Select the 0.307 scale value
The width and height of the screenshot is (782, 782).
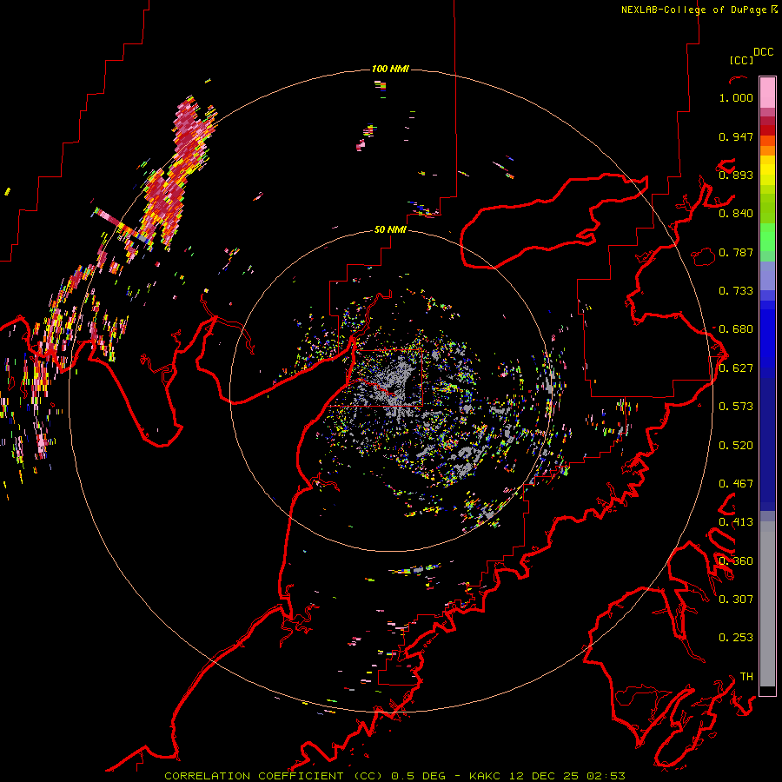tap(736, 600)
